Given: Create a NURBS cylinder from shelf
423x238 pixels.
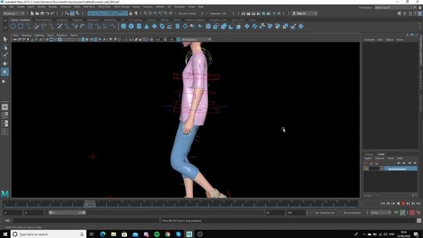Looking at the screenshot, I should click(x=139, y=26).
